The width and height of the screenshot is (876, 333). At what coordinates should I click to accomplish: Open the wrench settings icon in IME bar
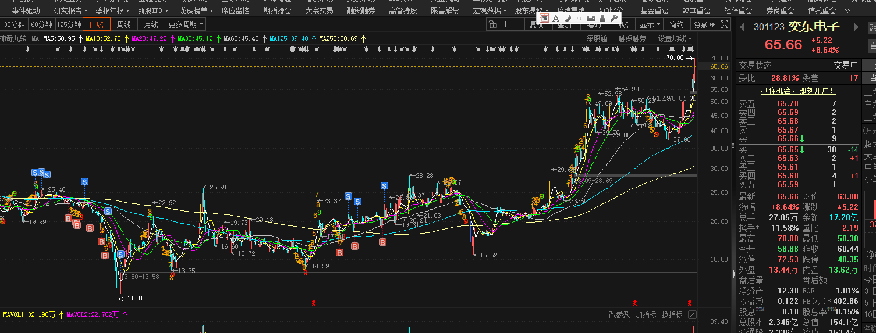613,18
